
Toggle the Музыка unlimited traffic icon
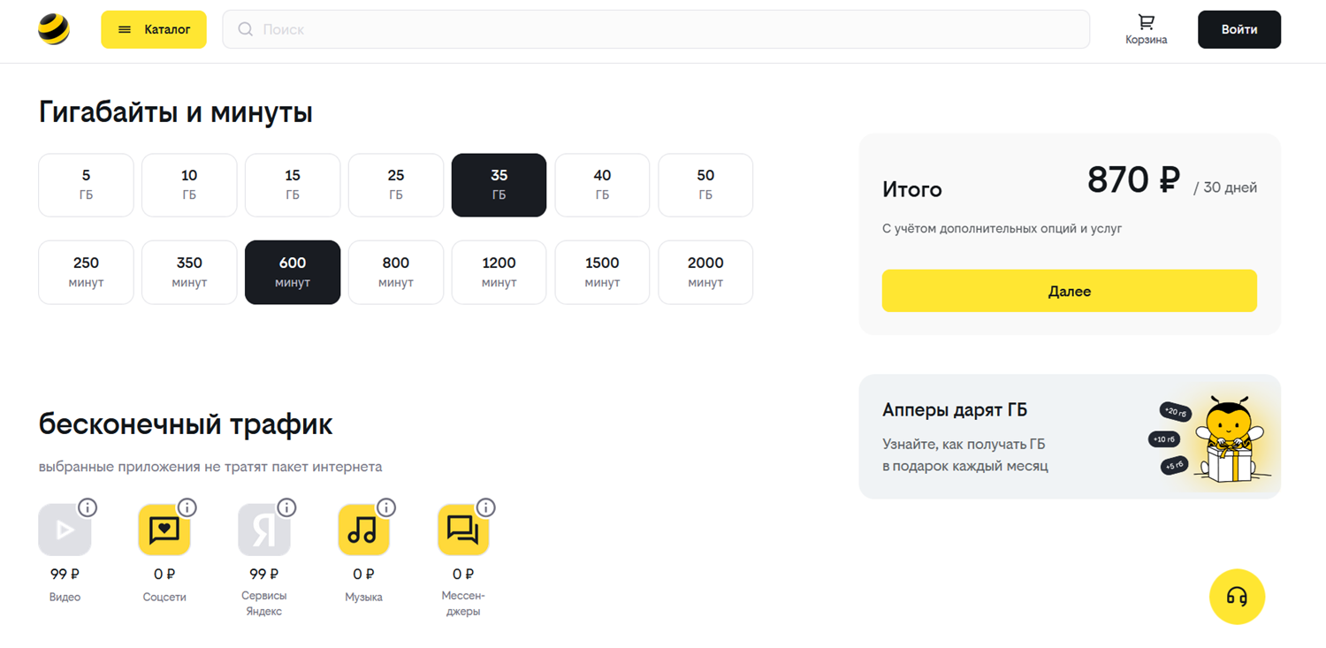coord(363,530)
